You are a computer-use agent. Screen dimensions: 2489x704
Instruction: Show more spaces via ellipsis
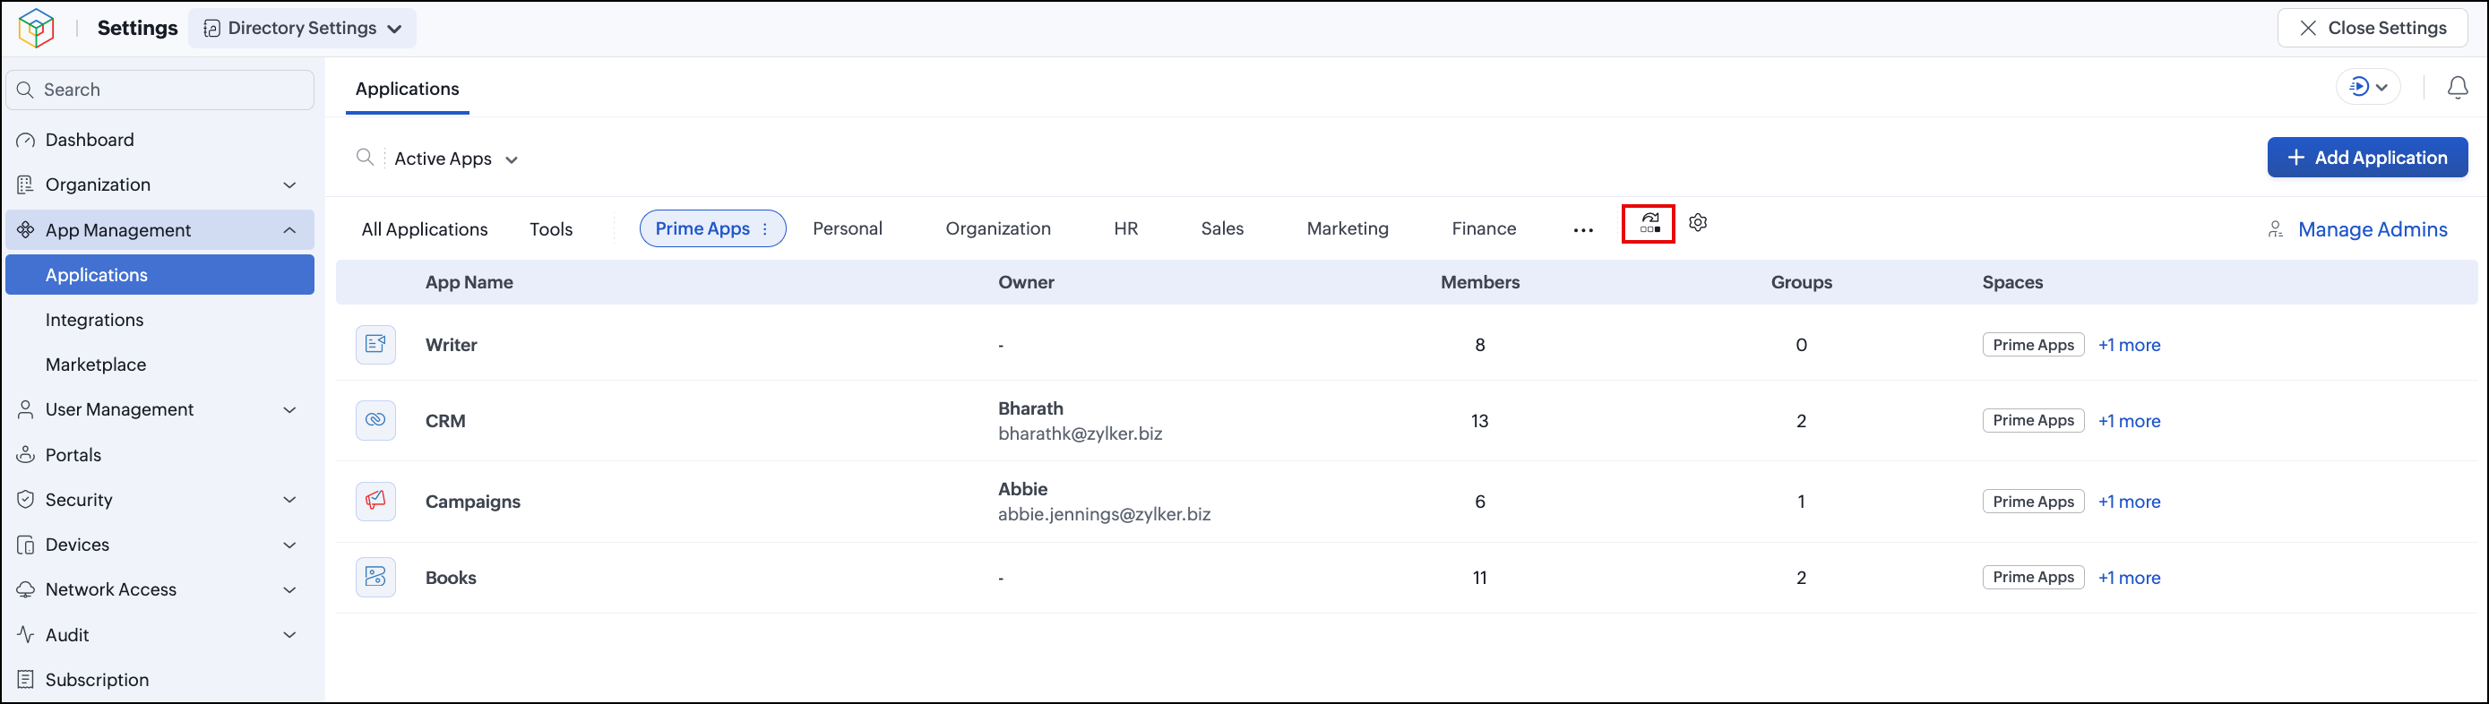pyautogui.click(x=1582, y=230)
